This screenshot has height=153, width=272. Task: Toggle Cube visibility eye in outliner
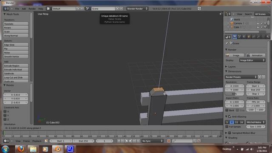pos(258,27)
